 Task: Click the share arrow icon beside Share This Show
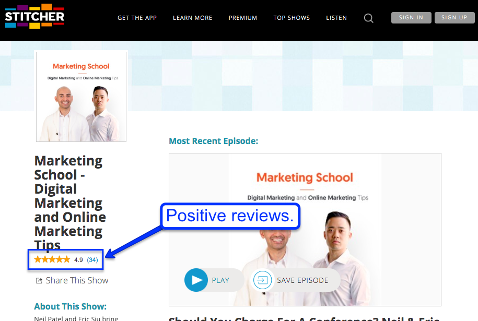pos(38,280)
